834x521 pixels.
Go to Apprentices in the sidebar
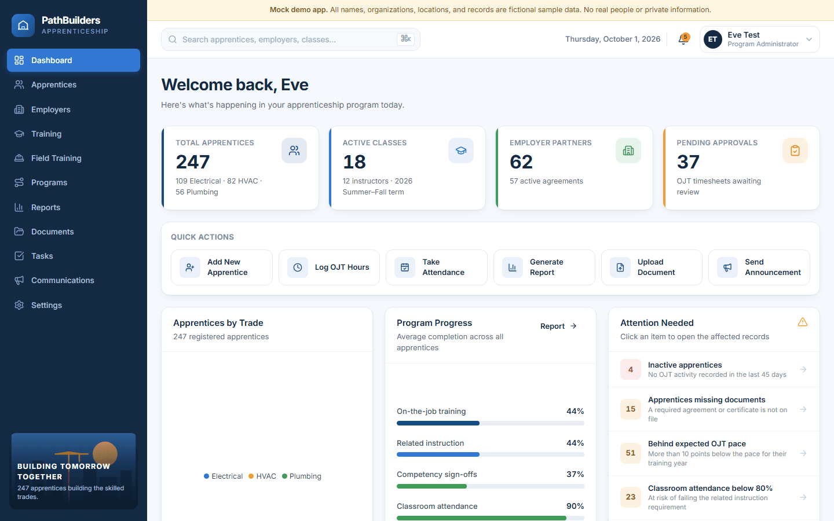pyautogui.click(x=74, y=85)
